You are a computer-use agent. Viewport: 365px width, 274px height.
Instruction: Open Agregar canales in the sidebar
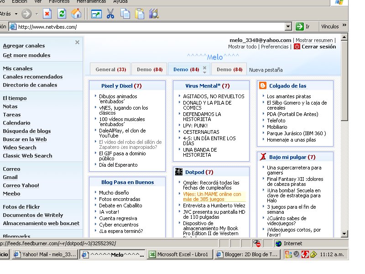(x=24, y=46)
